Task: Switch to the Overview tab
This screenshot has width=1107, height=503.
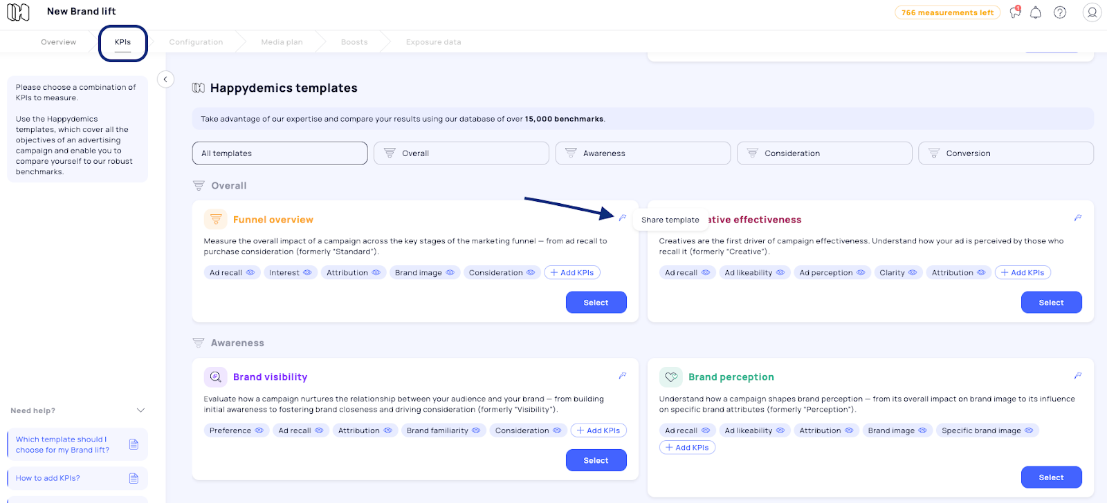Action: [x=58, y=42]
